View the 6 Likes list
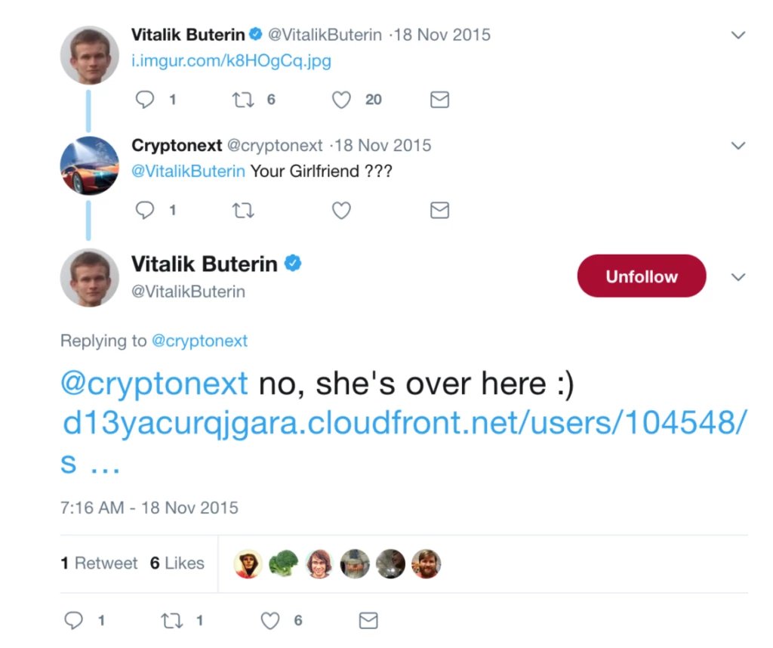This screenshot has width=773, height=648. click(177, 563)
